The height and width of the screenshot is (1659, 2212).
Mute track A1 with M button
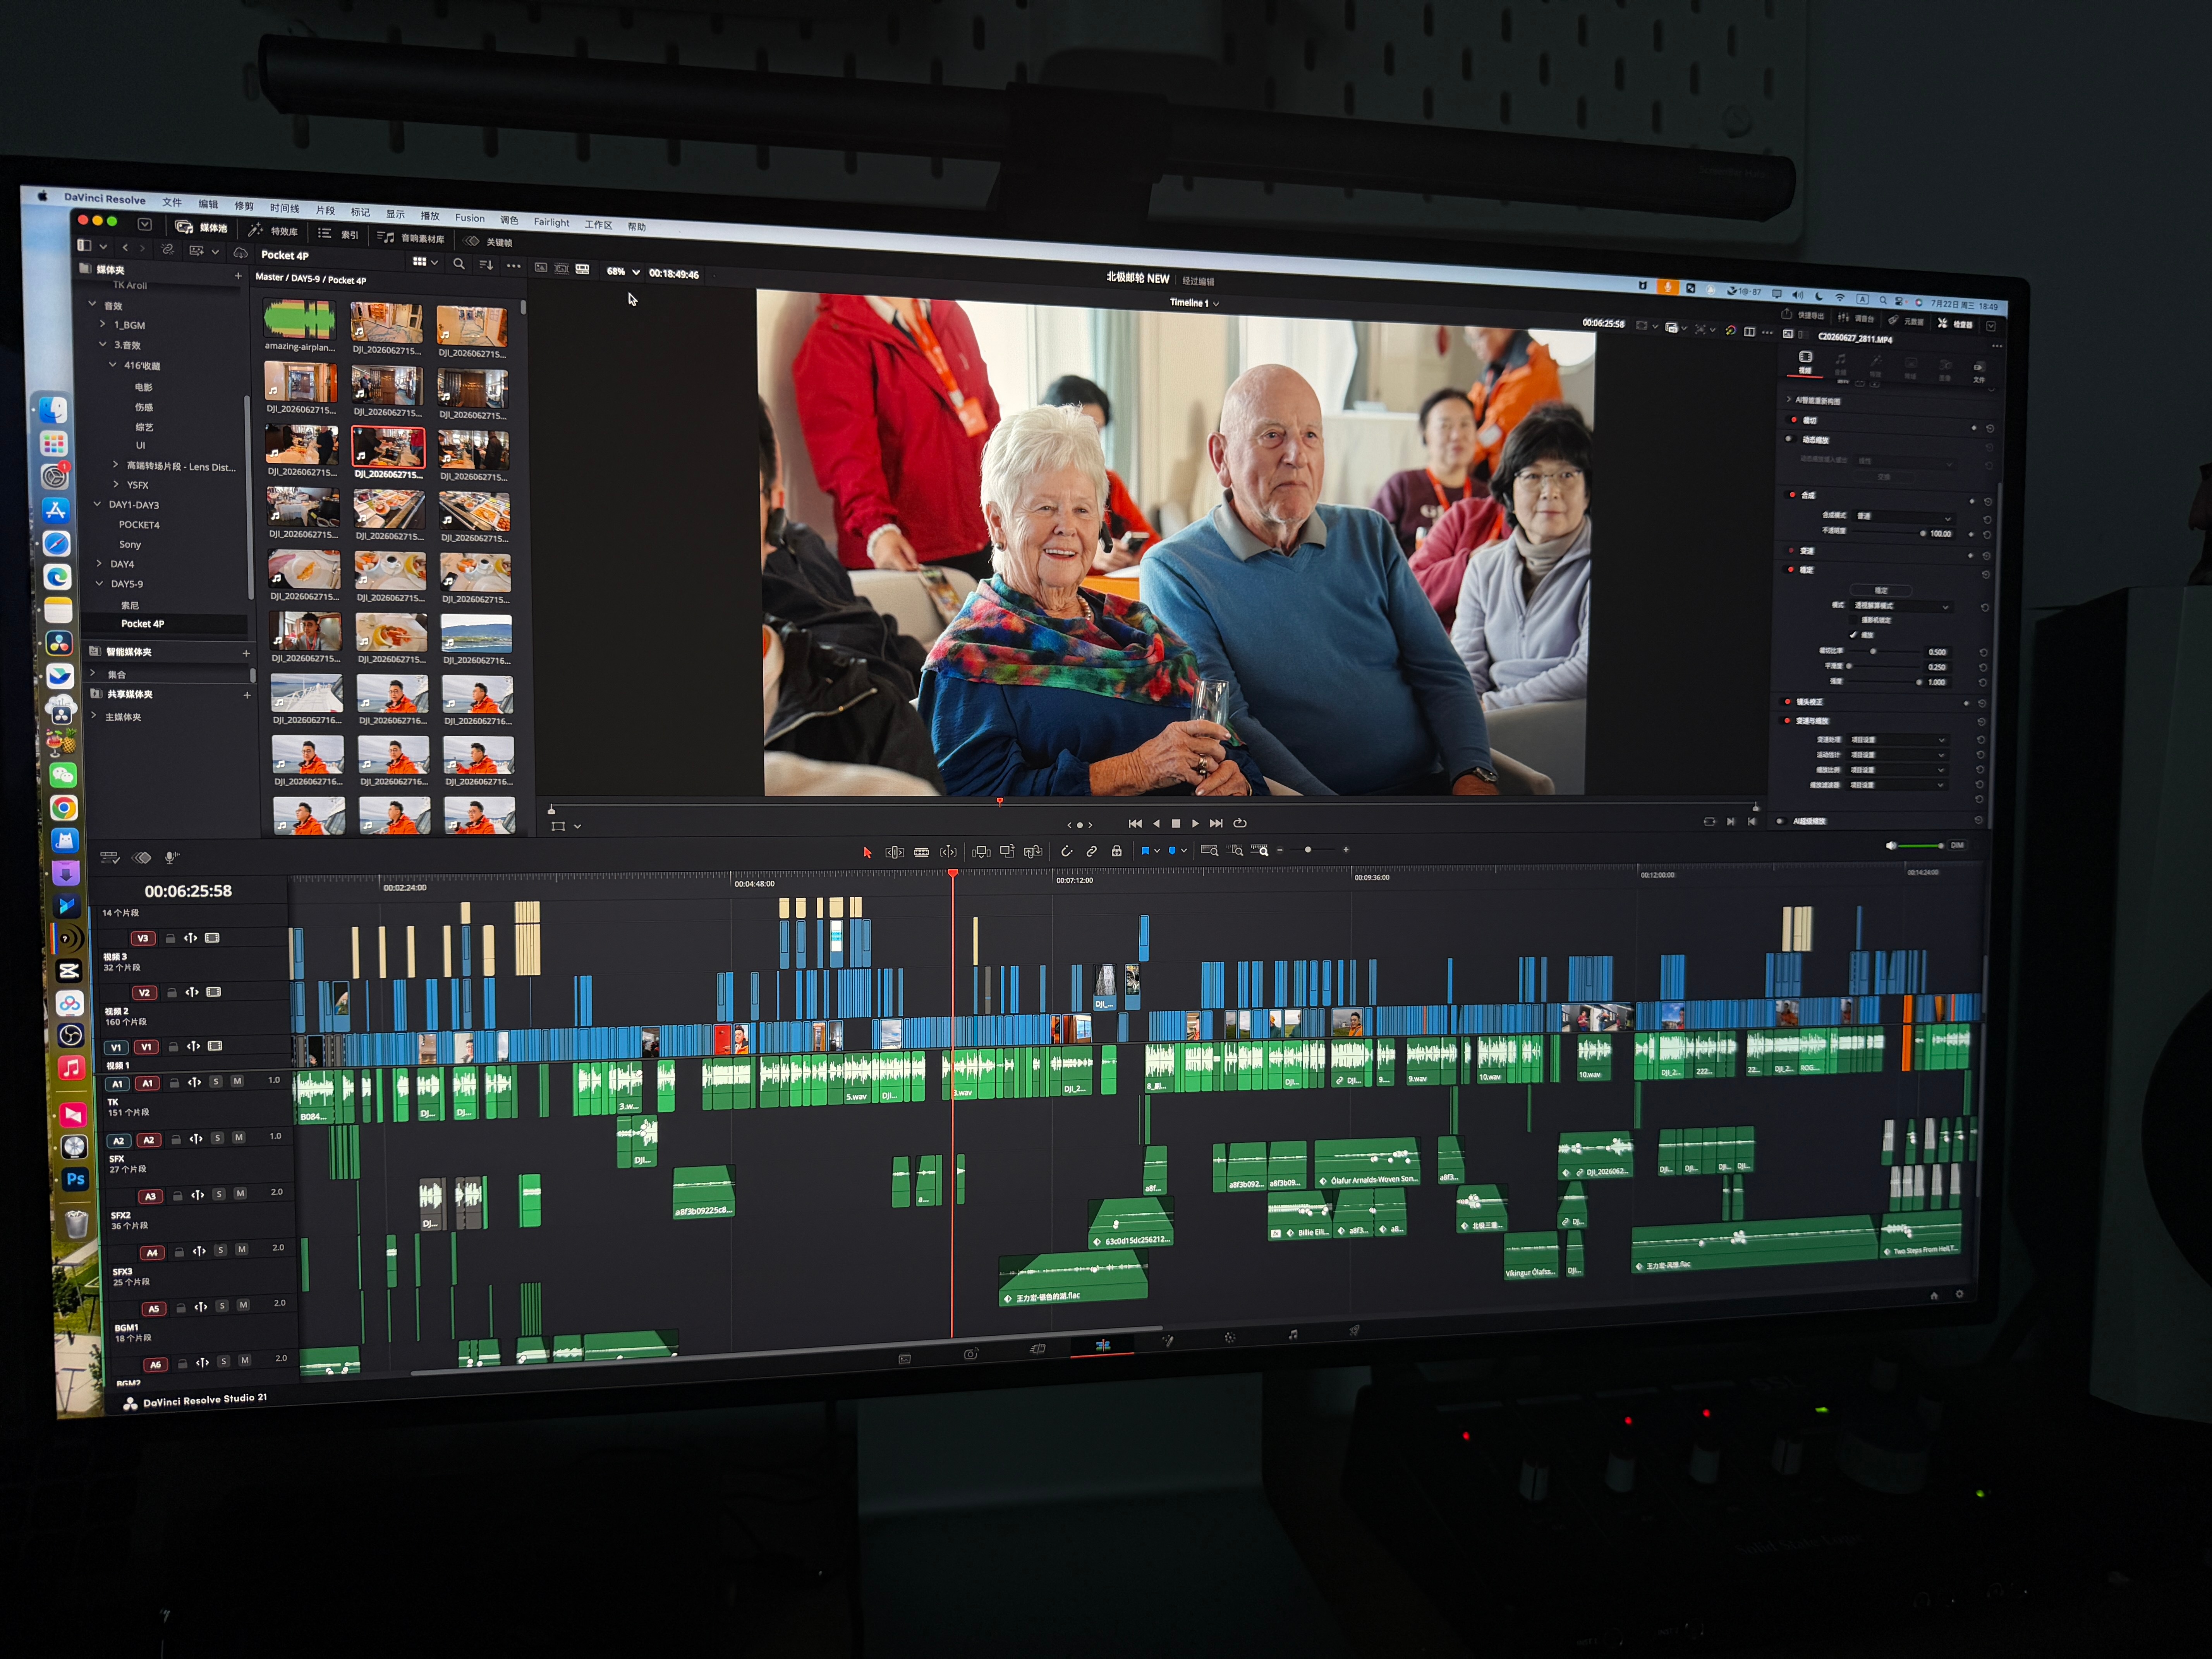coord(237,1081)
